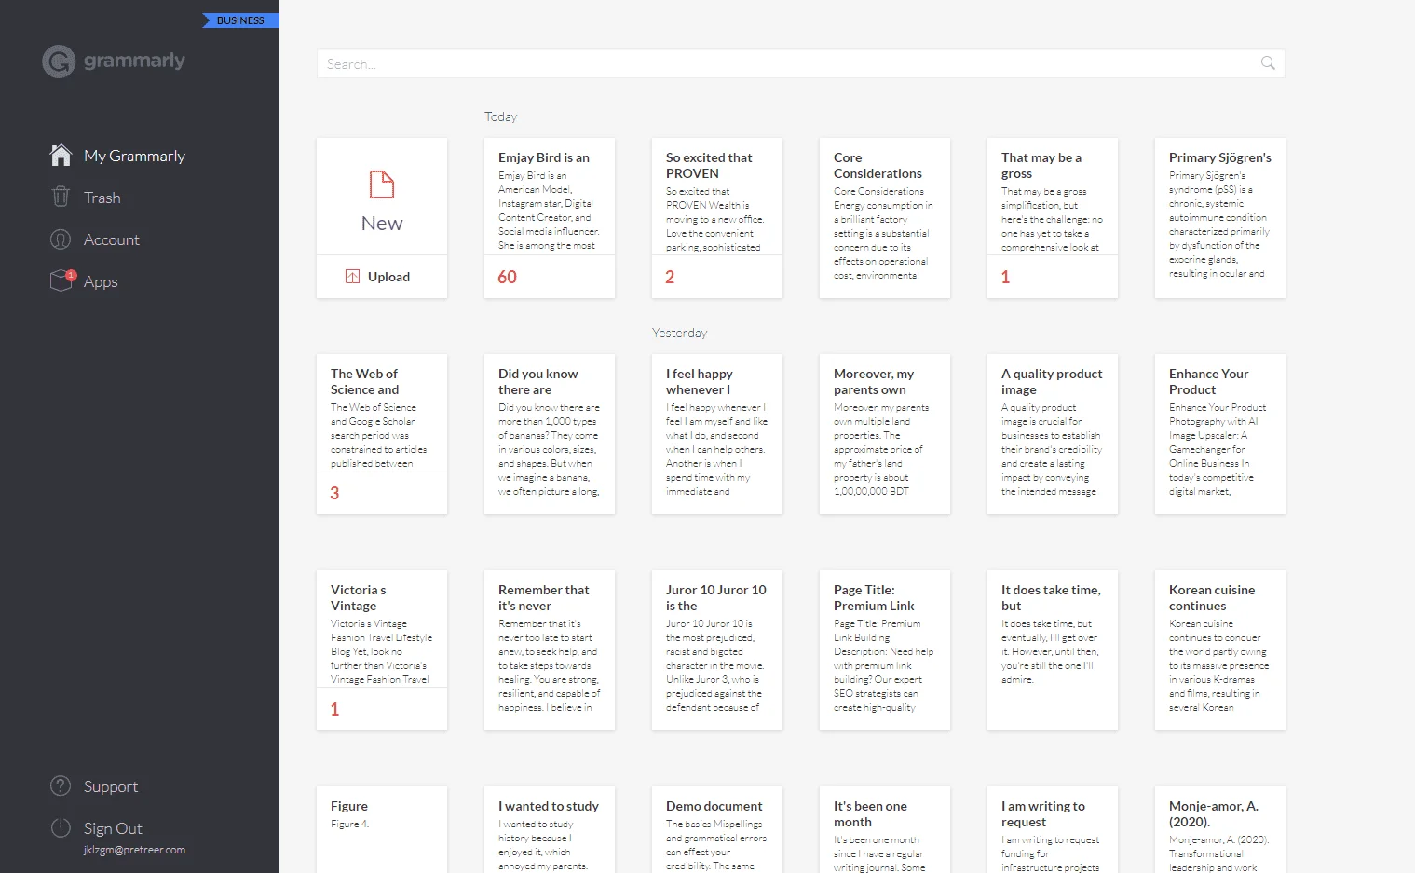
Task: Click the "Today" section heading
Action: point(500,116)
